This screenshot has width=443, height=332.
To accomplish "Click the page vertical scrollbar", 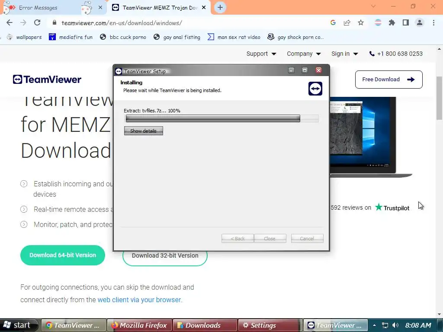I will coord(440,98).
